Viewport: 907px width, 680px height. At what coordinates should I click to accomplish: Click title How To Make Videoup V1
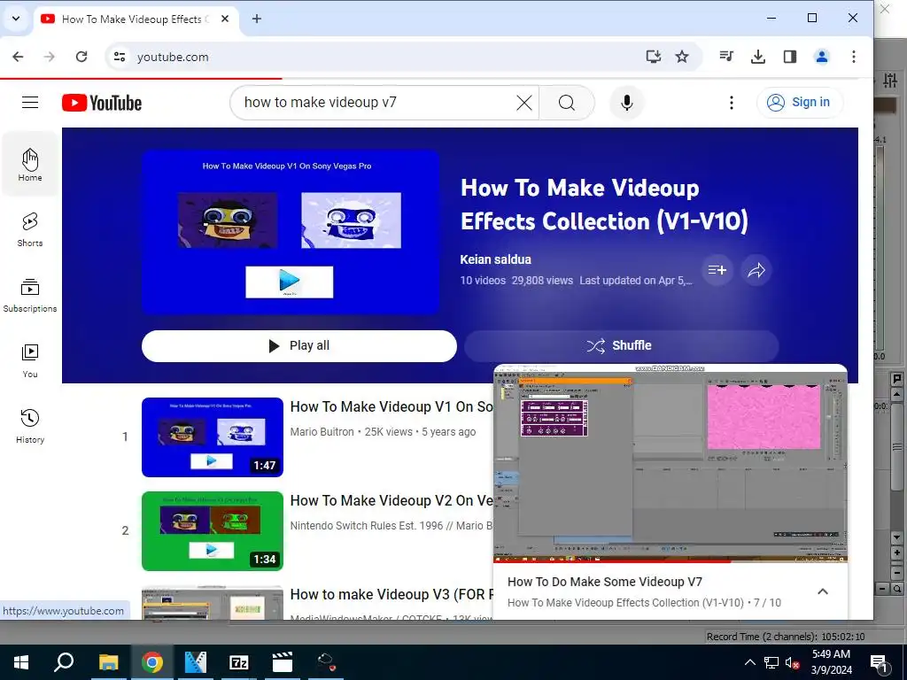391,406
